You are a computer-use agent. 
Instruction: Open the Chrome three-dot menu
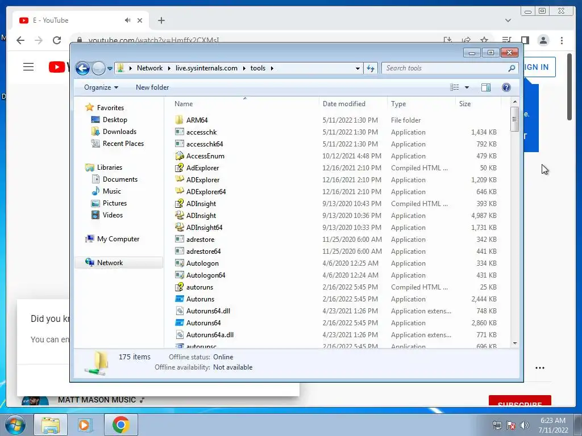[562, 40]
